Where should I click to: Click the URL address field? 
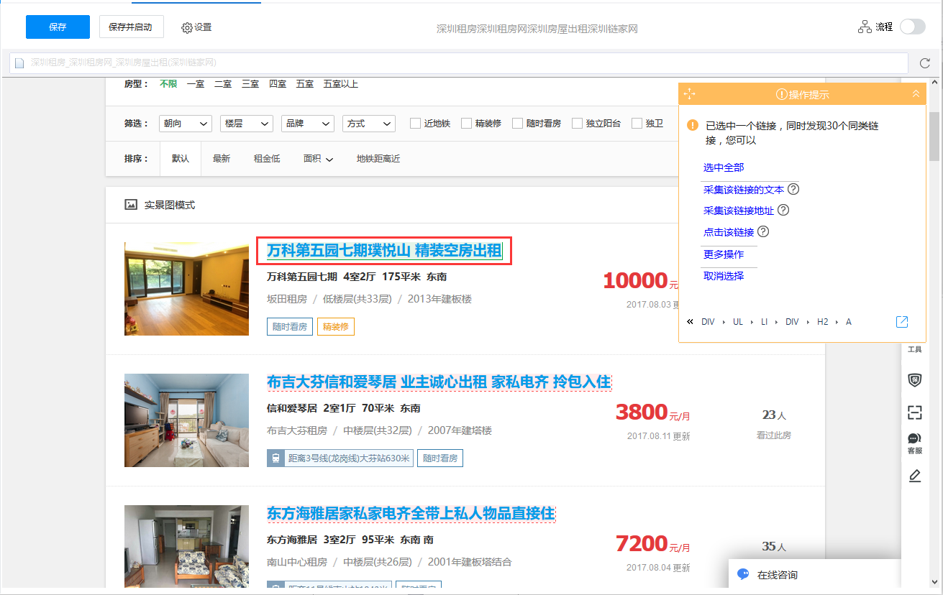457,63
